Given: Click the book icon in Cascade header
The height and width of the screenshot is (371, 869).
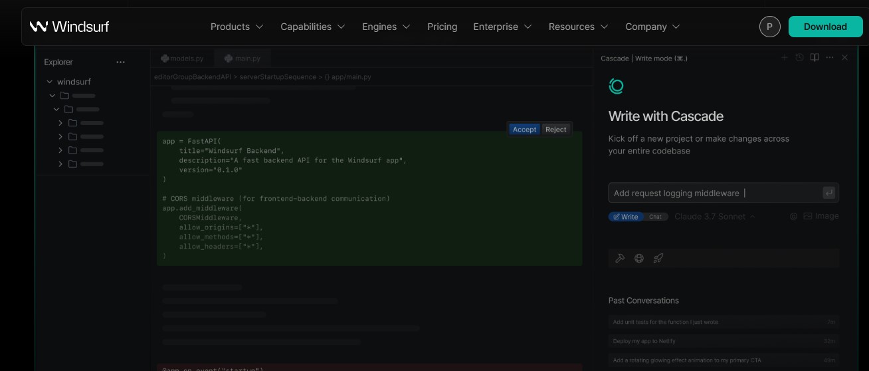Looking at the screenshot, I should tap(815, 58).
